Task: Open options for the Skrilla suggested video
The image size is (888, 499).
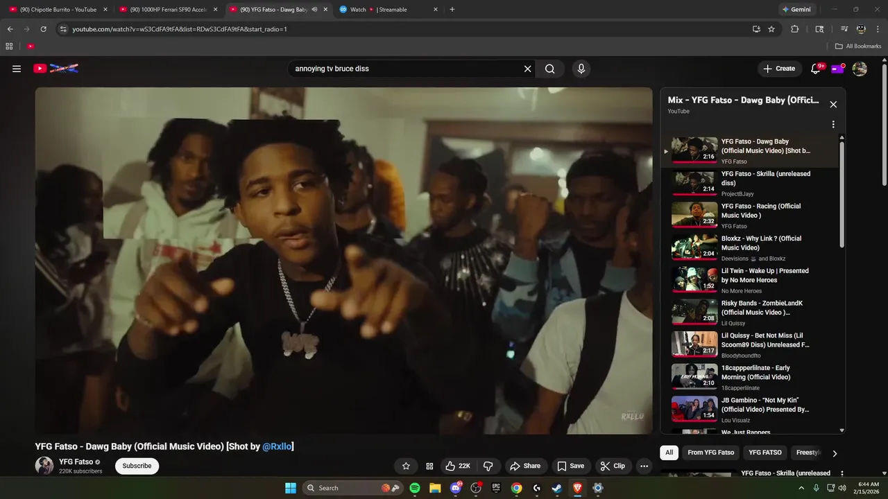Action: pos(842,474)
